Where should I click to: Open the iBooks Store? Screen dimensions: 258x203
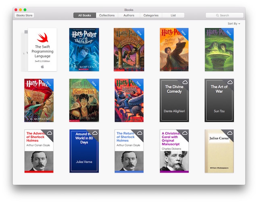24,15
